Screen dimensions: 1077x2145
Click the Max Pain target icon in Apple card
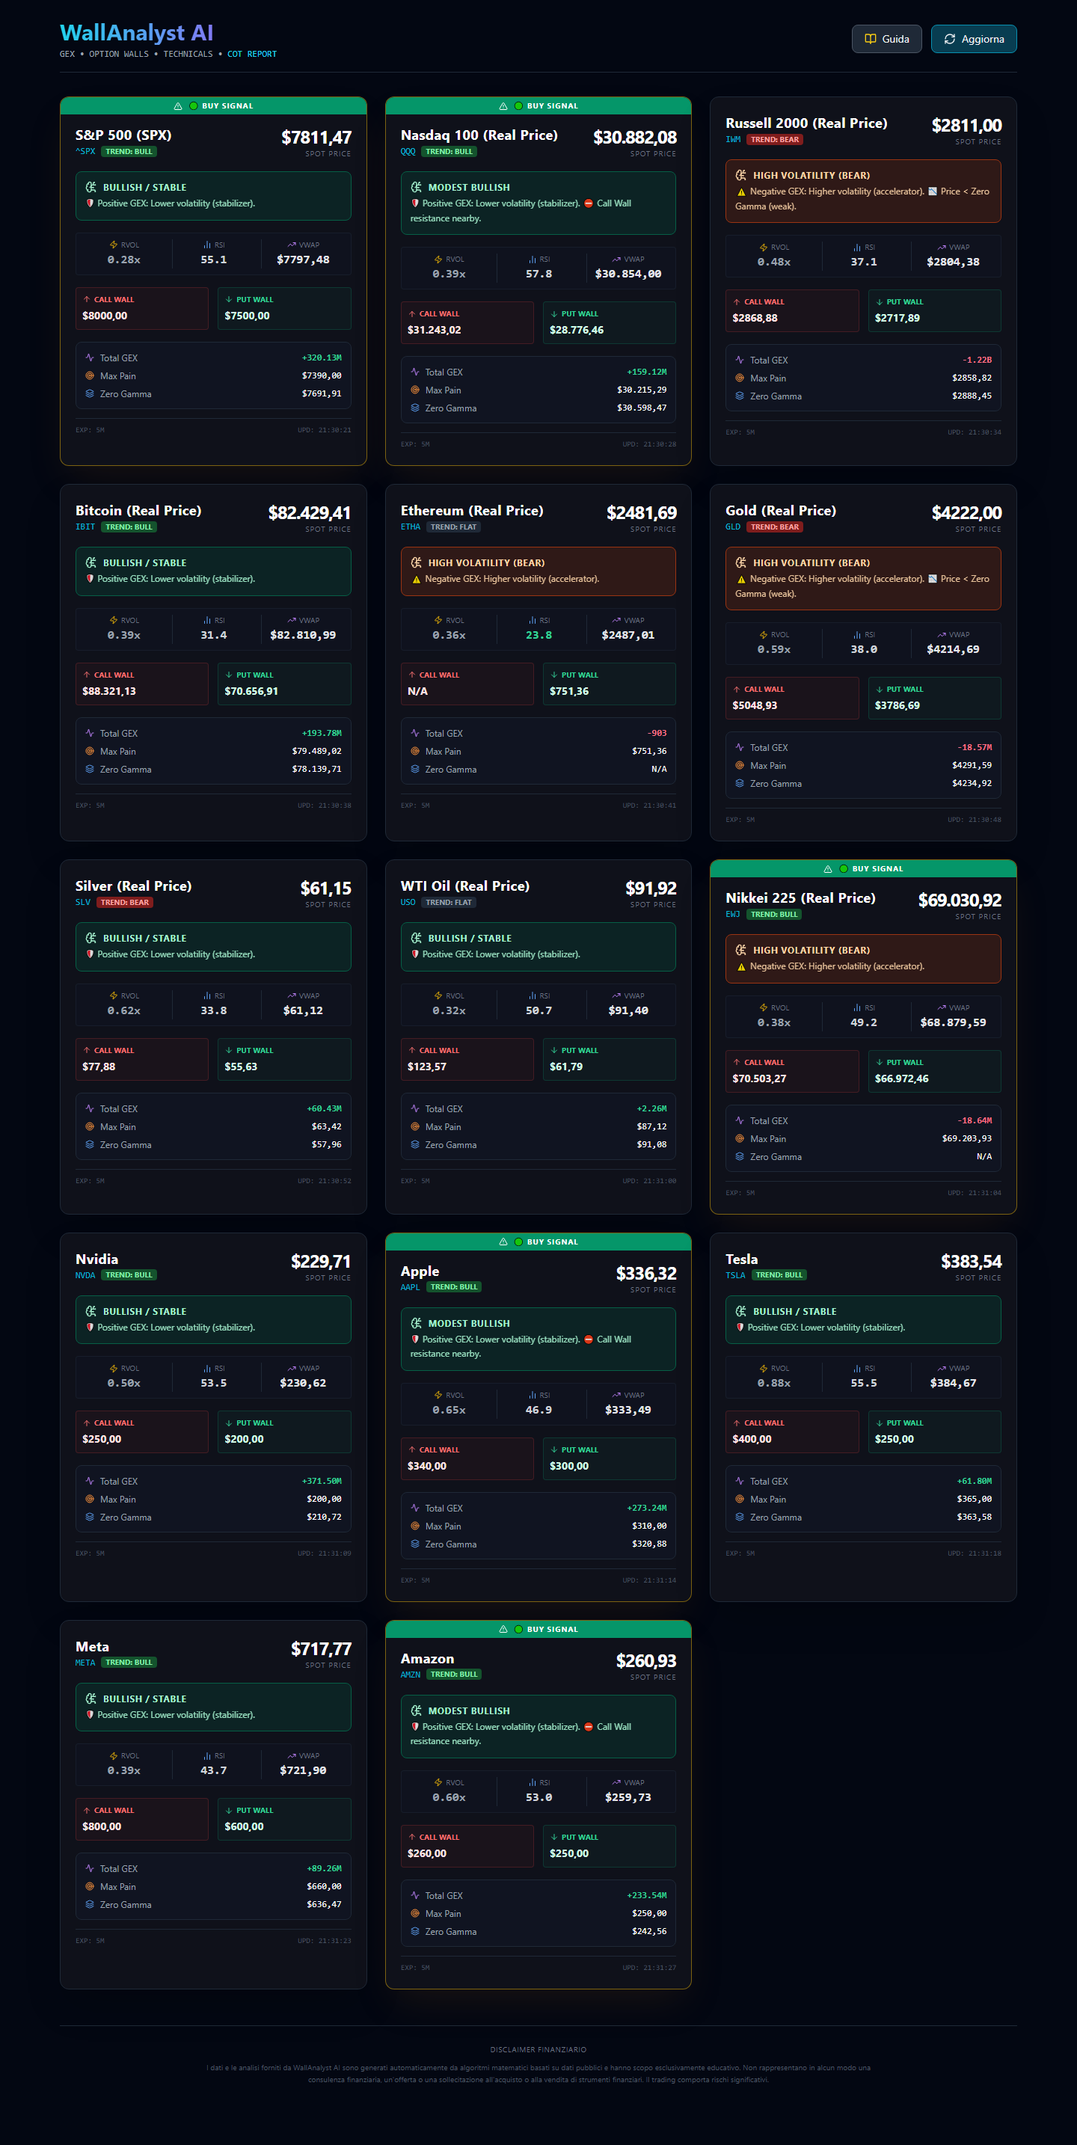(415, 1526)
